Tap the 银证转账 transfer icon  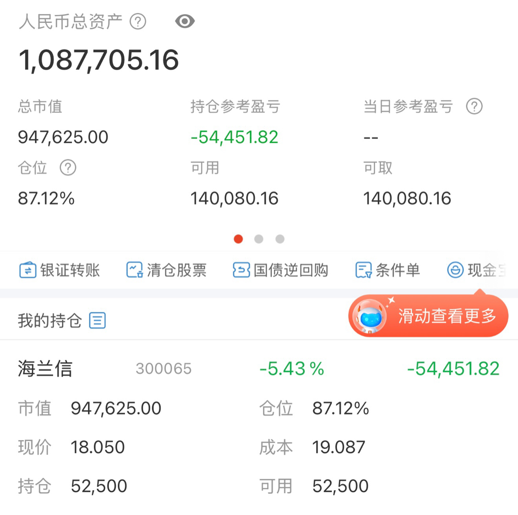[x=28, y=270]
